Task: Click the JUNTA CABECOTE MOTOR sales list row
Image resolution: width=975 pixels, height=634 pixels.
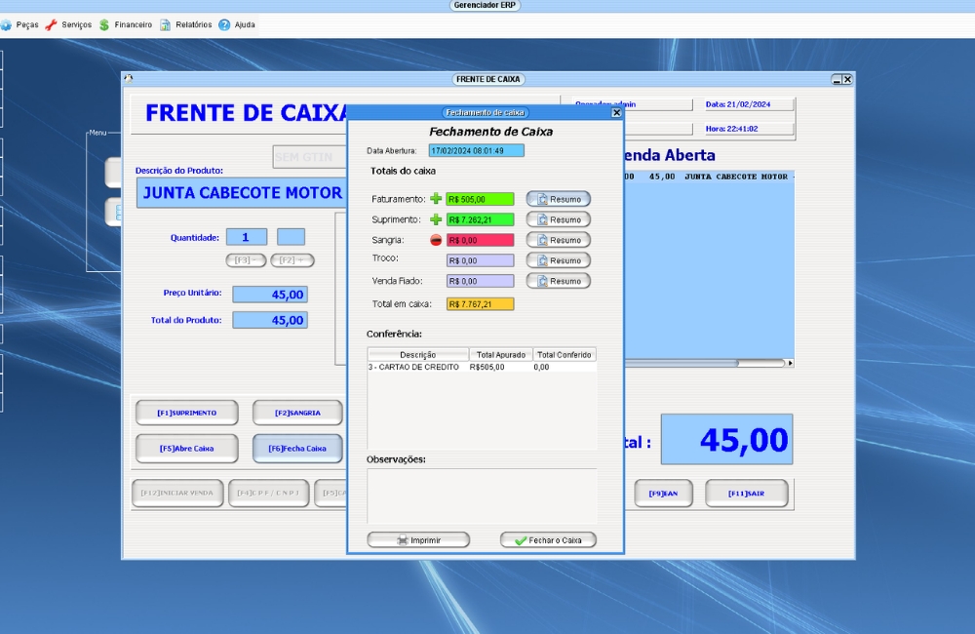Action: coord(710,177)
